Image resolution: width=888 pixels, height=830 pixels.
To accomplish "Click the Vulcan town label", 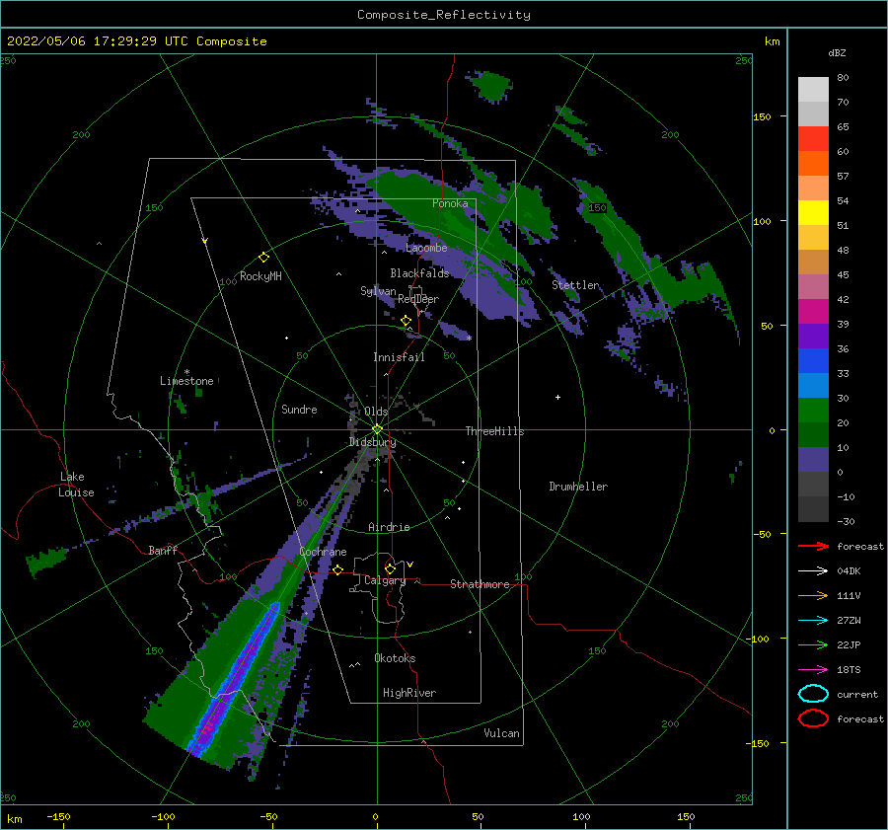I will coord(502,733).
